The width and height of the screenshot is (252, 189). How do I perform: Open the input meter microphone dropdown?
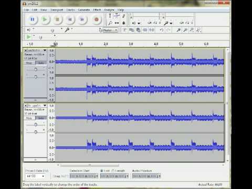(x=171, y=23)
